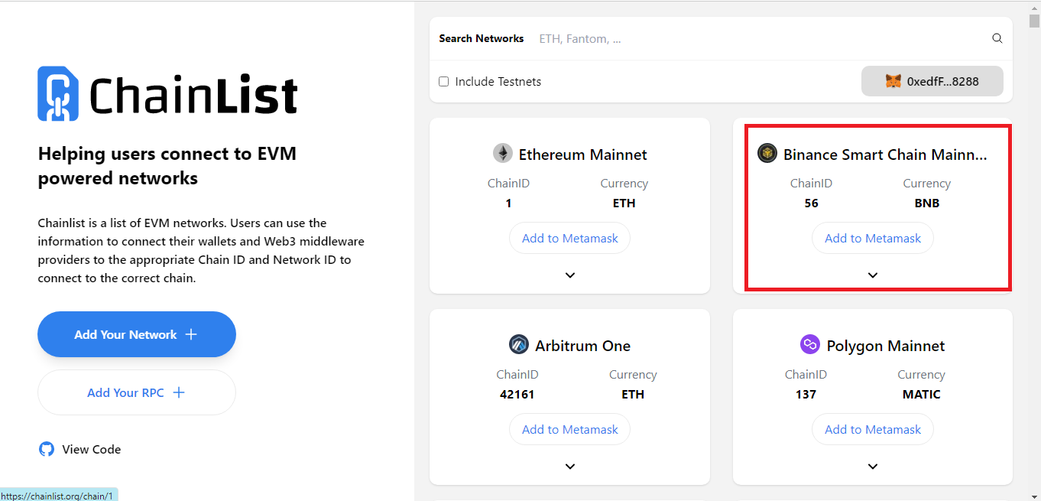1041x501 pixels.
Task: Click the GitHub icon beside View Code
Action: pos(47,449)
